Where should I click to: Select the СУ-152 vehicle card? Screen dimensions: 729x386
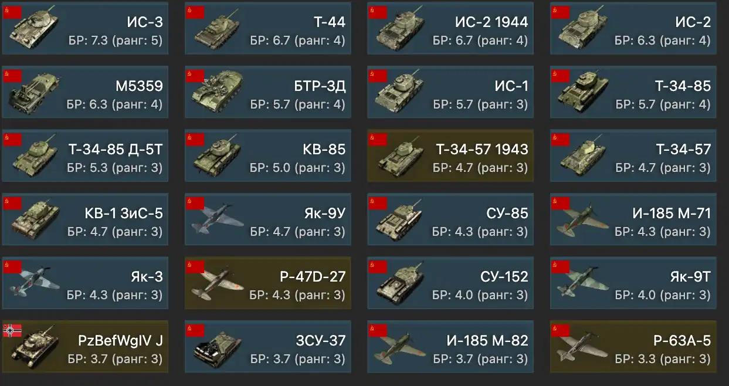tap(450, 283)
